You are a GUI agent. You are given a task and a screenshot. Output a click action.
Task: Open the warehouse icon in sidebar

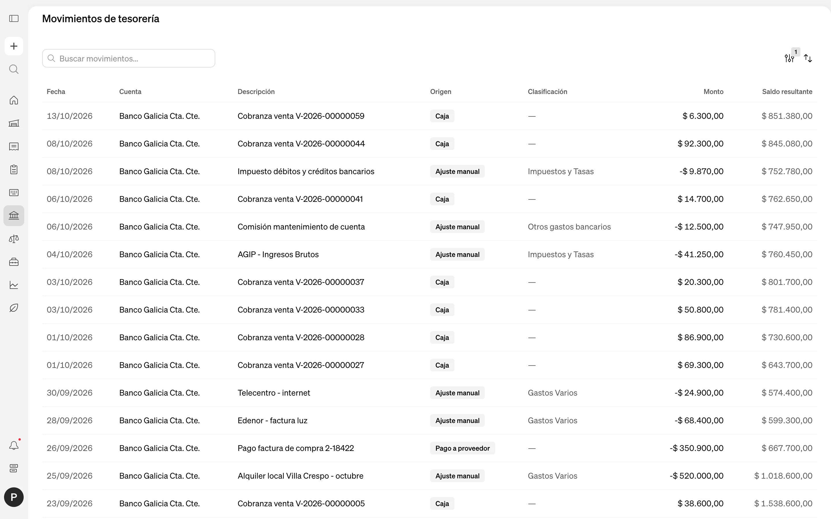click(x=14, y=123)
